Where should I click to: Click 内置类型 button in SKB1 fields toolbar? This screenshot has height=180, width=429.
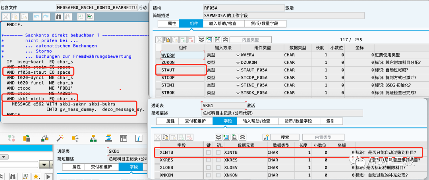pyautogui.click(x=323, y=138)
